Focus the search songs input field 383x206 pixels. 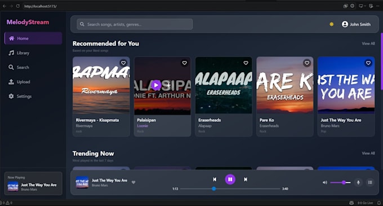click(x=135, y=24)
